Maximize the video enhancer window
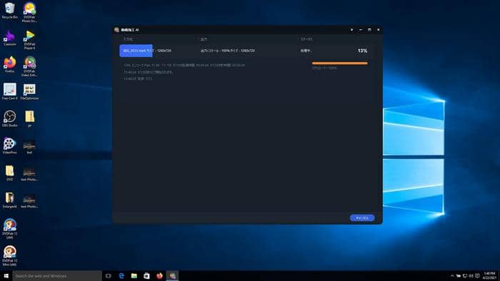The height and width of the screenshot is (281, 500). tap(369, 30)
